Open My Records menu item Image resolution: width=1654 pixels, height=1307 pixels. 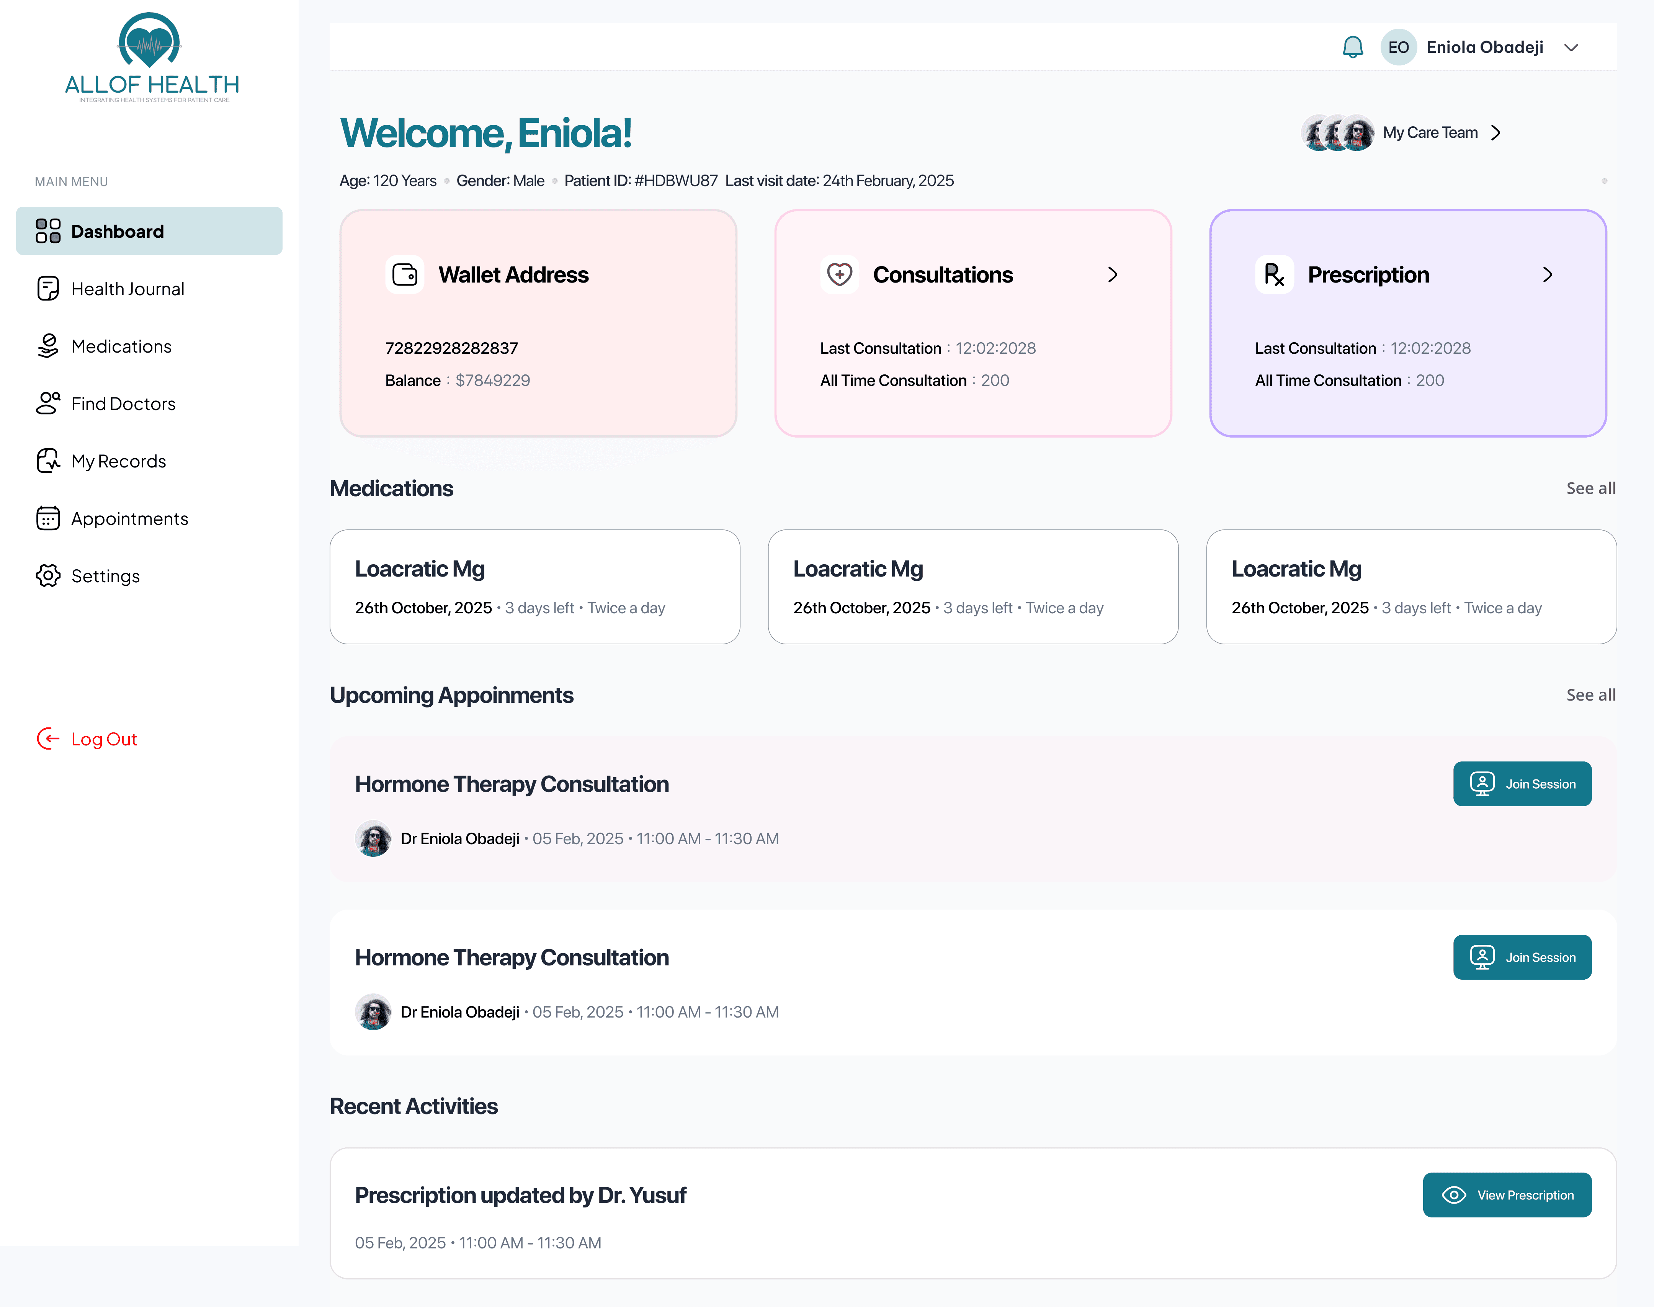pyautogui.click(x=118, y=461)
